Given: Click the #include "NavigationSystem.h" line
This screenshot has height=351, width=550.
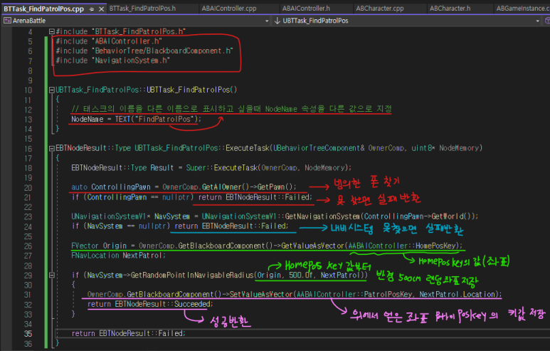Looking at the screenshot, I should click(112, 61).
